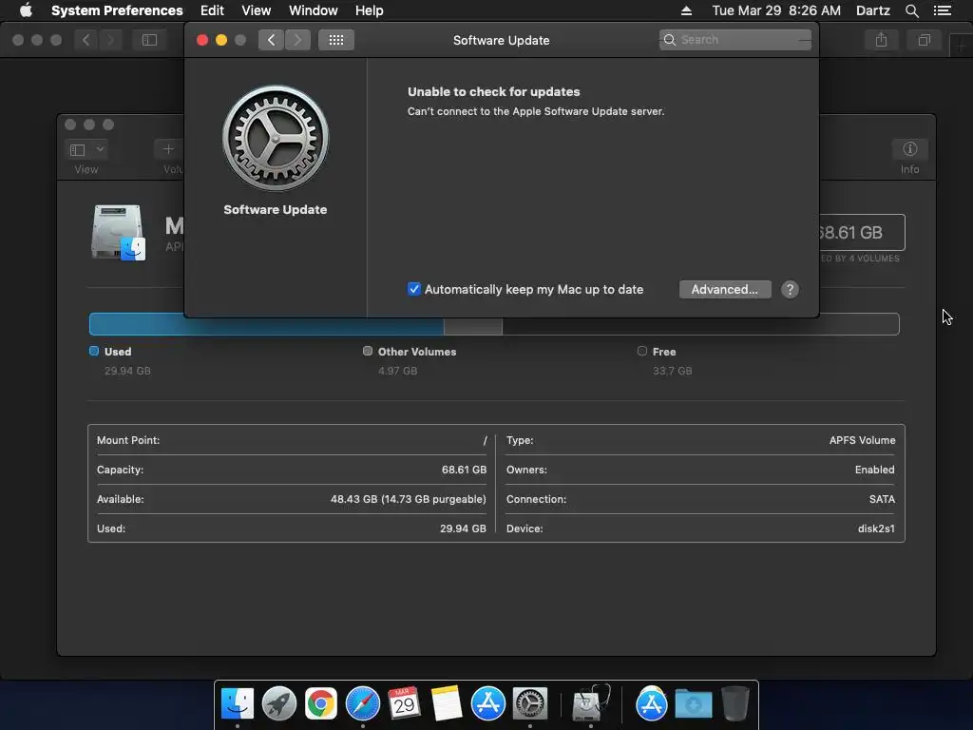
Task: Go back in Software Update window
Action: click(271, 40)
